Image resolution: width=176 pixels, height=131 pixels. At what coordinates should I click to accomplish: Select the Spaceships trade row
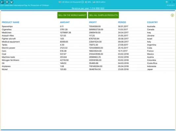(x=88, y=27)
